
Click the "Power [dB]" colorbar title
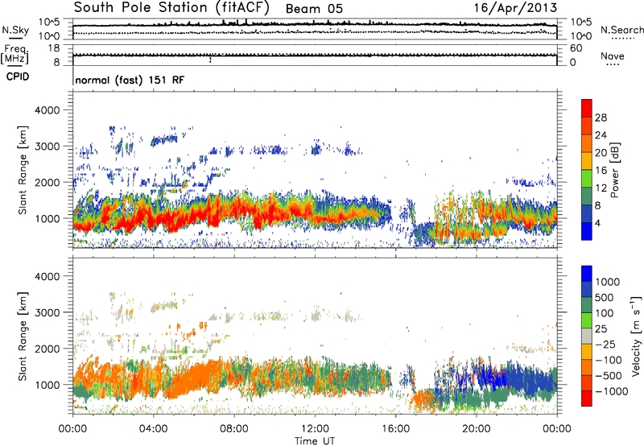[x=614, y=170]
